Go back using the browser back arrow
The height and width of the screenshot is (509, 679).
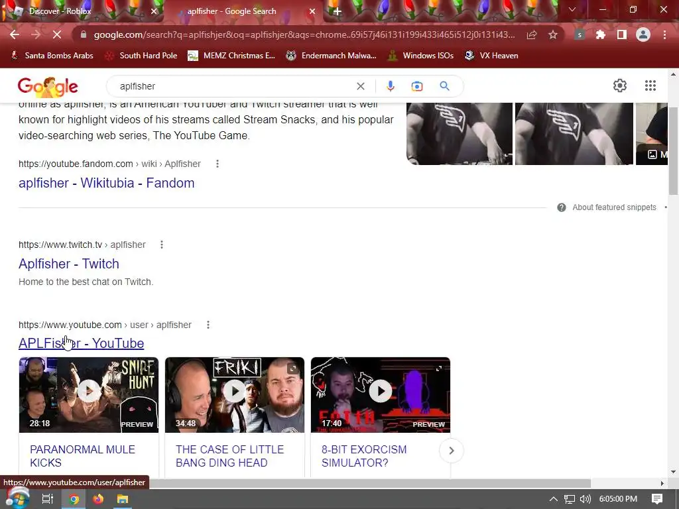click(15, 34)
